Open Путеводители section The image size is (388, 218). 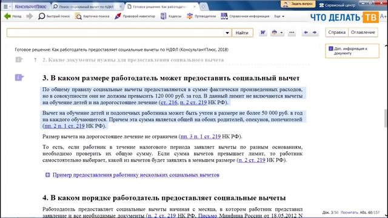pyautogui.click(x=201, y=16)
